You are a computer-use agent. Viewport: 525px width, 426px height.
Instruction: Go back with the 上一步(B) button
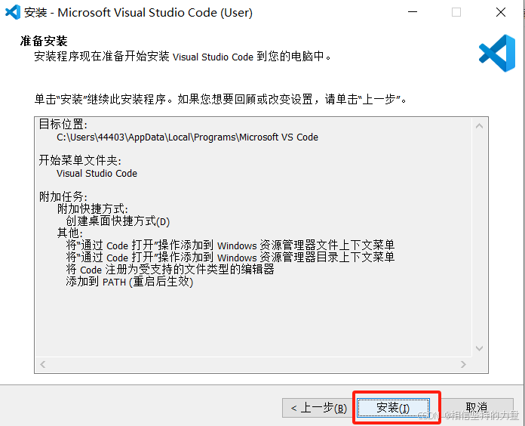click(x=319, y=408)
